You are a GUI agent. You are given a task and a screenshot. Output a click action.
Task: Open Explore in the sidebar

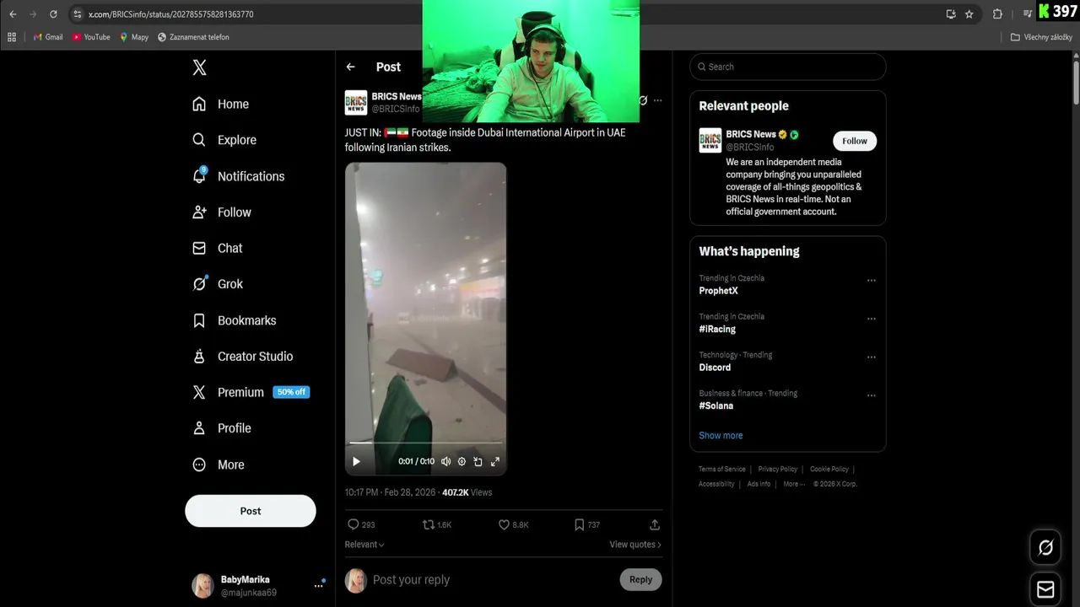click(224, 140)
